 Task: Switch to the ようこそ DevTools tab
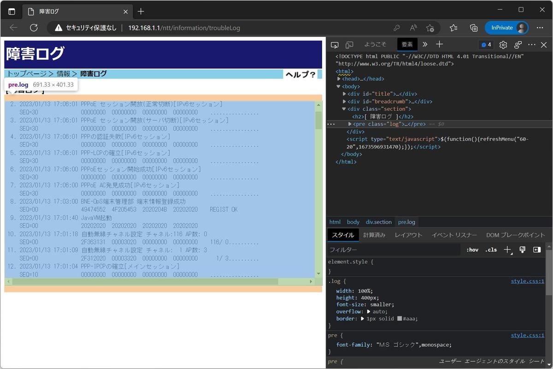tap(375, 44)
